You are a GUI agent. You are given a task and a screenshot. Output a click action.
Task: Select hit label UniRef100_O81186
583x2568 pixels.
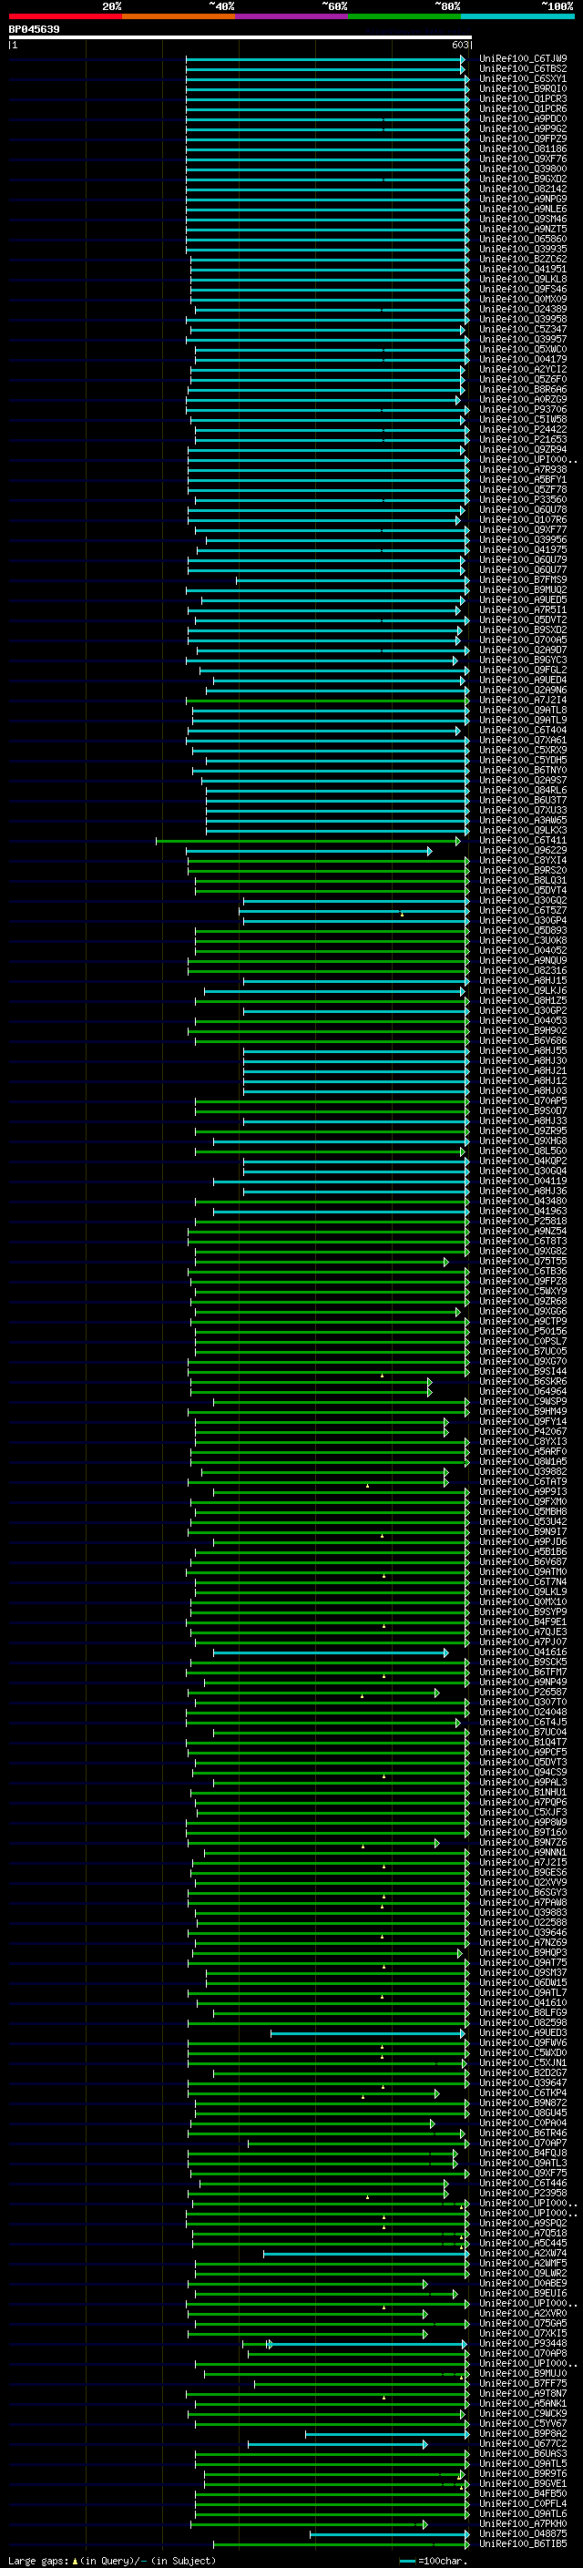coord(523,149)
